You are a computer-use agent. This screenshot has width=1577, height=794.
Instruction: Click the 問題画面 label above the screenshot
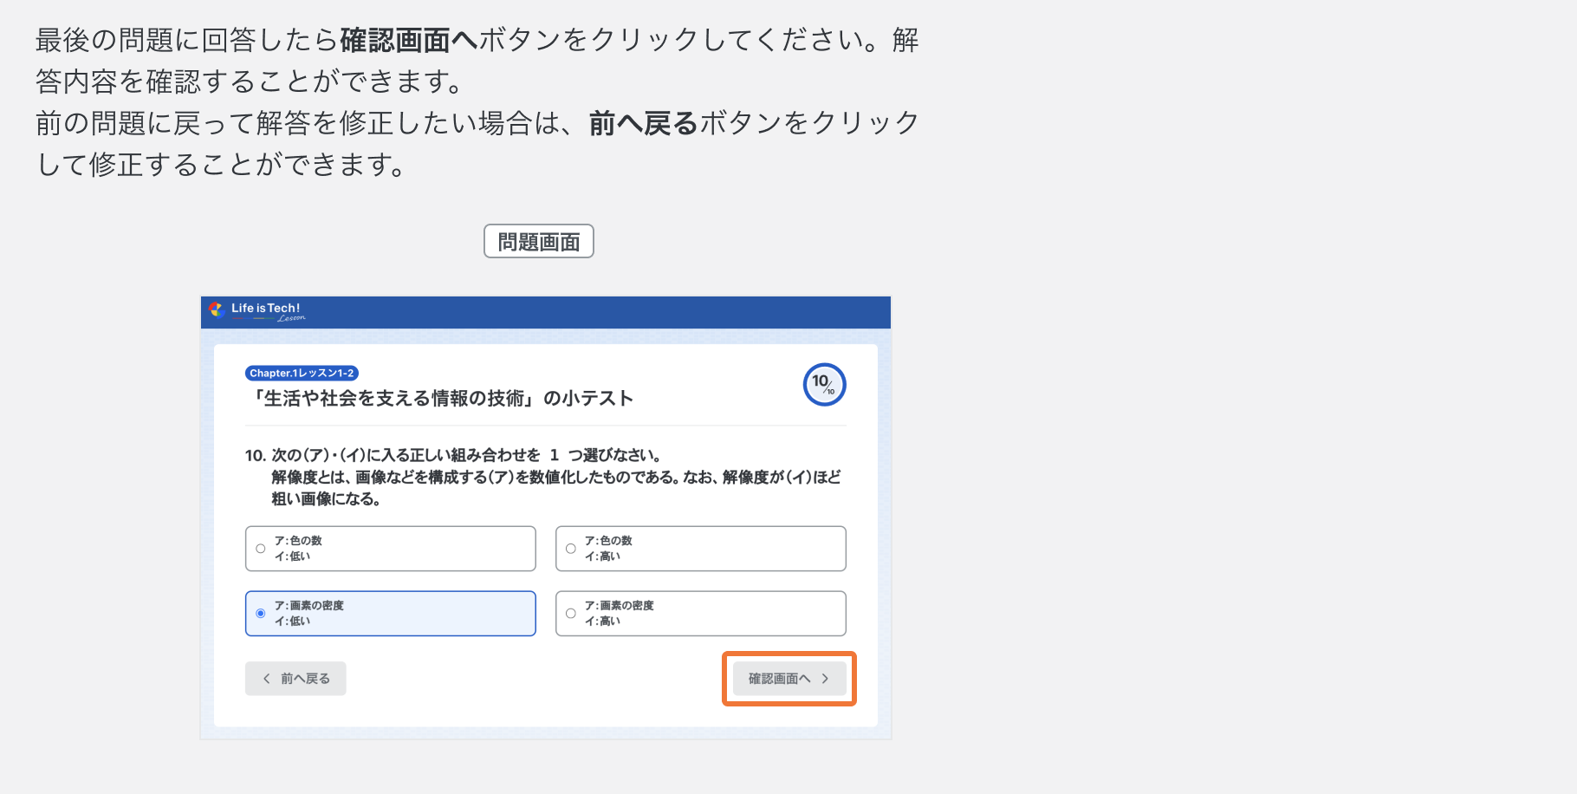538,240
